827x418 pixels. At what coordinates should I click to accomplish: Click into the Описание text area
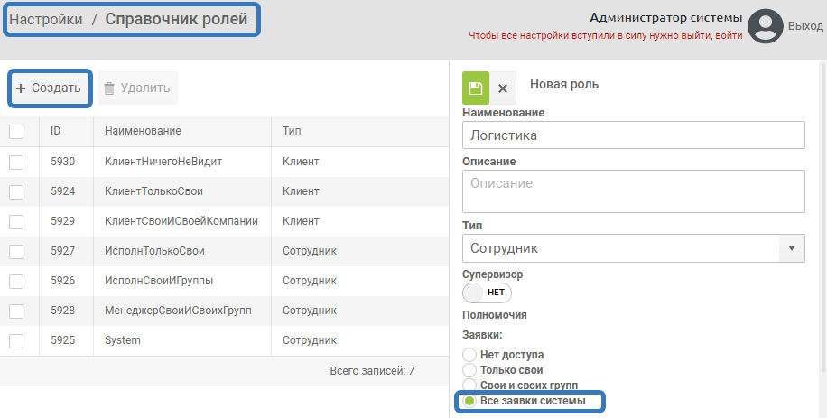632,190
